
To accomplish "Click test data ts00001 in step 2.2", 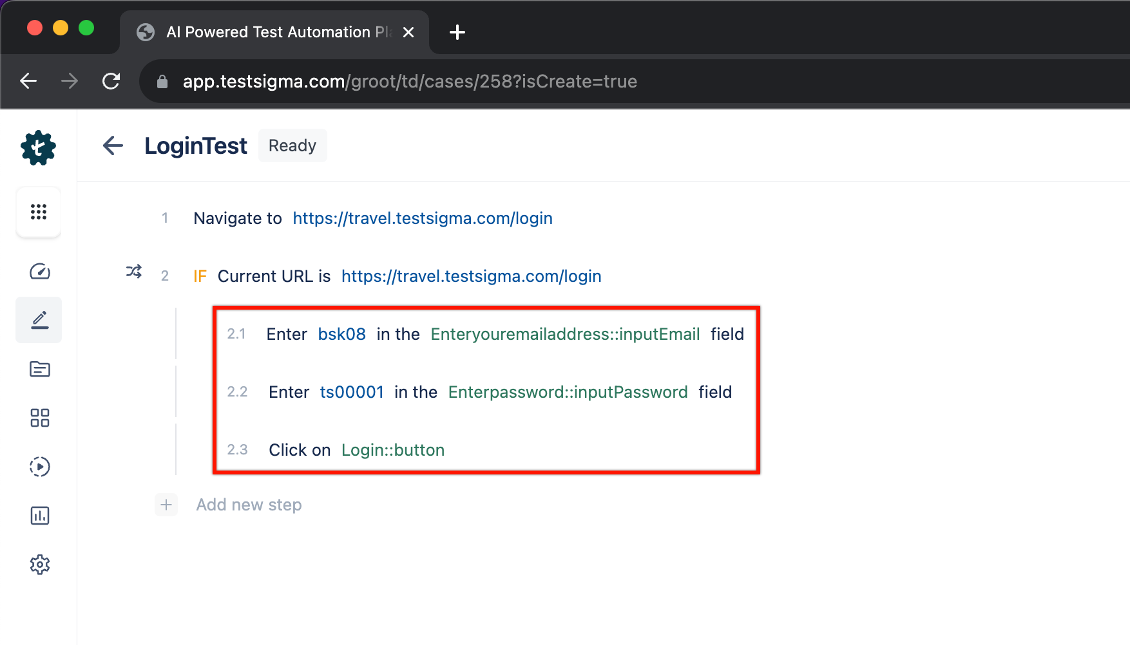I will pyautogui.click(x=352, y=392).
